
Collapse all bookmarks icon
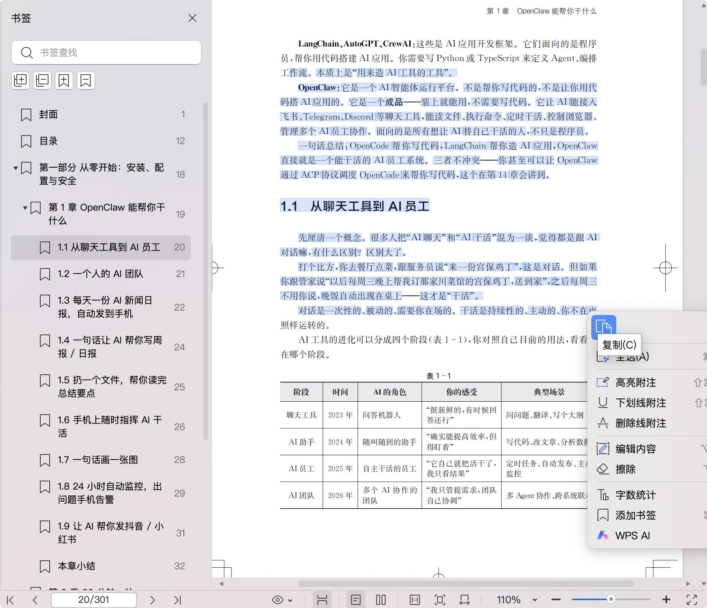pyautogui.click(x=42, y=80)
